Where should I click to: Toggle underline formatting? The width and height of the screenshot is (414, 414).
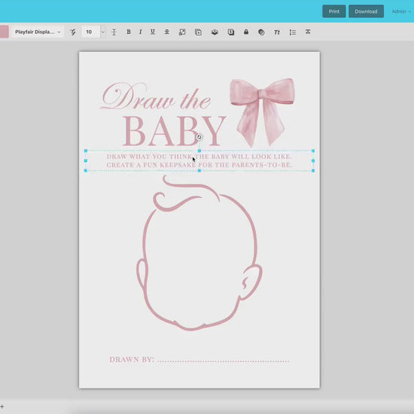(153, 32)
